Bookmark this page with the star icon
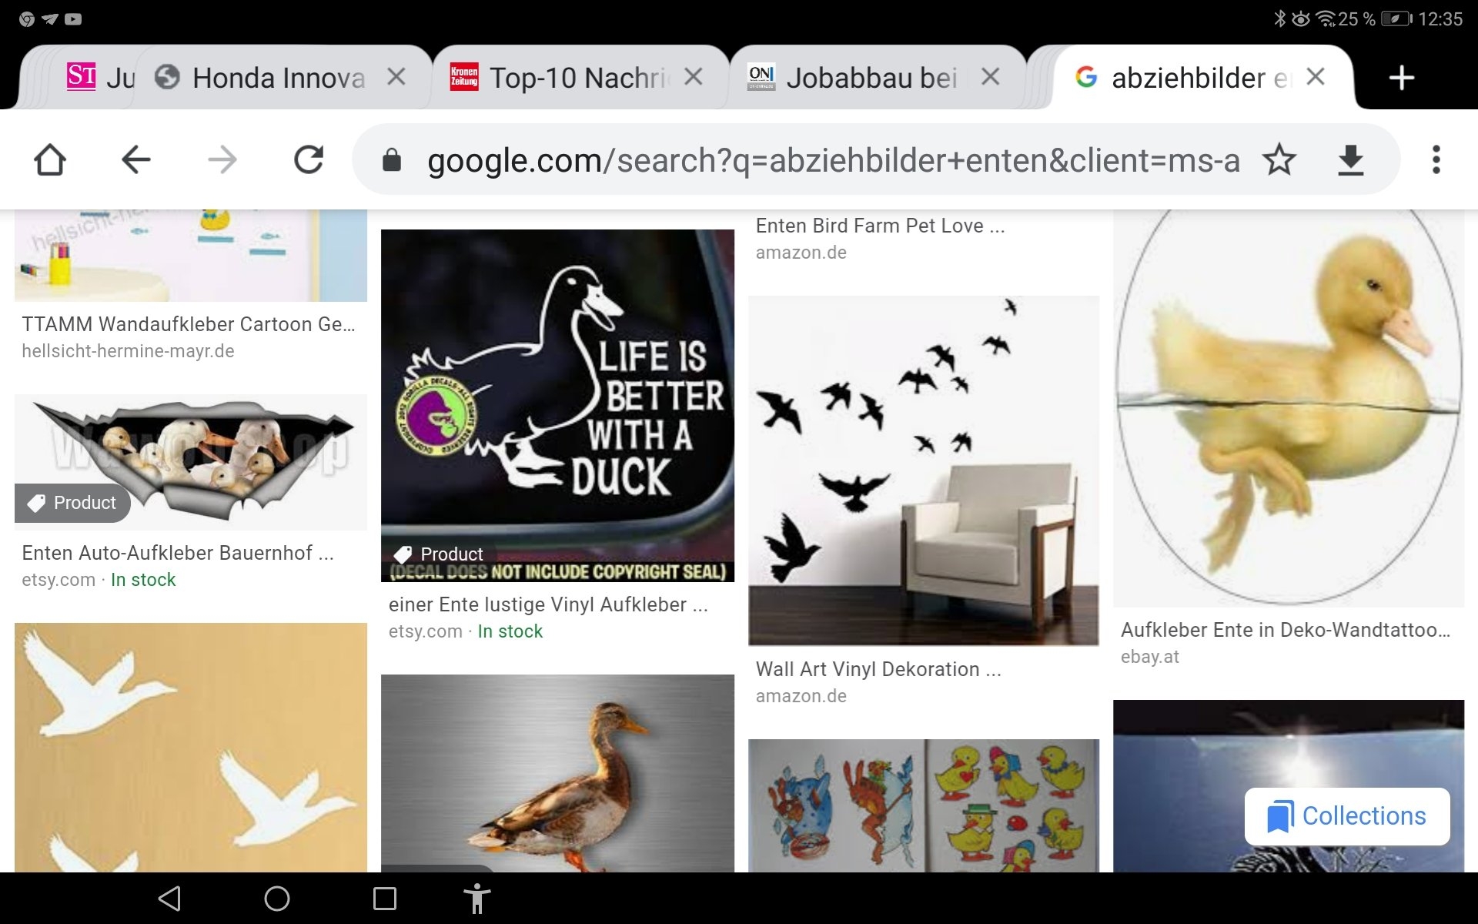 point(1279,159)
